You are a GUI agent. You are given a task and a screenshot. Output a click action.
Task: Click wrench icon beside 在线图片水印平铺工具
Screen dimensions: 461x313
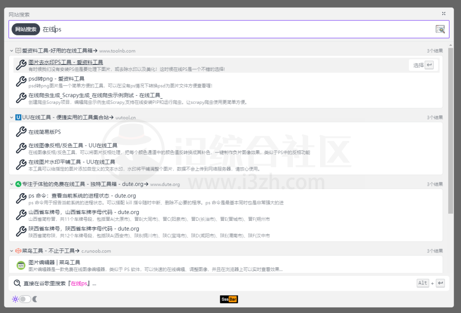tap(21, 164)
